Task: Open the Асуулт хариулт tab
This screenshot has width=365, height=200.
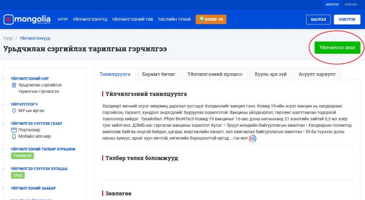Action: coord(317,74)
